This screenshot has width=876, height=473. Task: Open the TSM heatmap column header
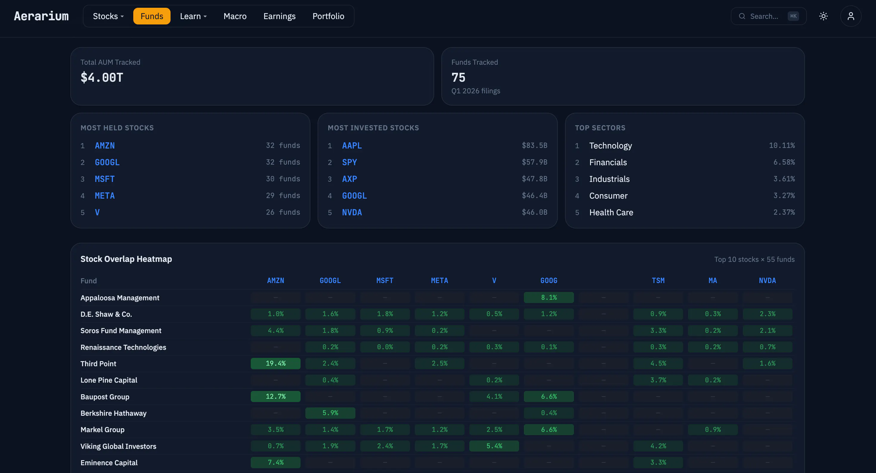(x=658, y=281)
